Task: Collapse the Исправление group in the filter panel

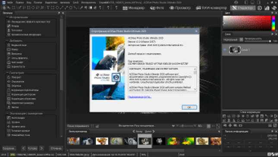Action: [7, 17]
